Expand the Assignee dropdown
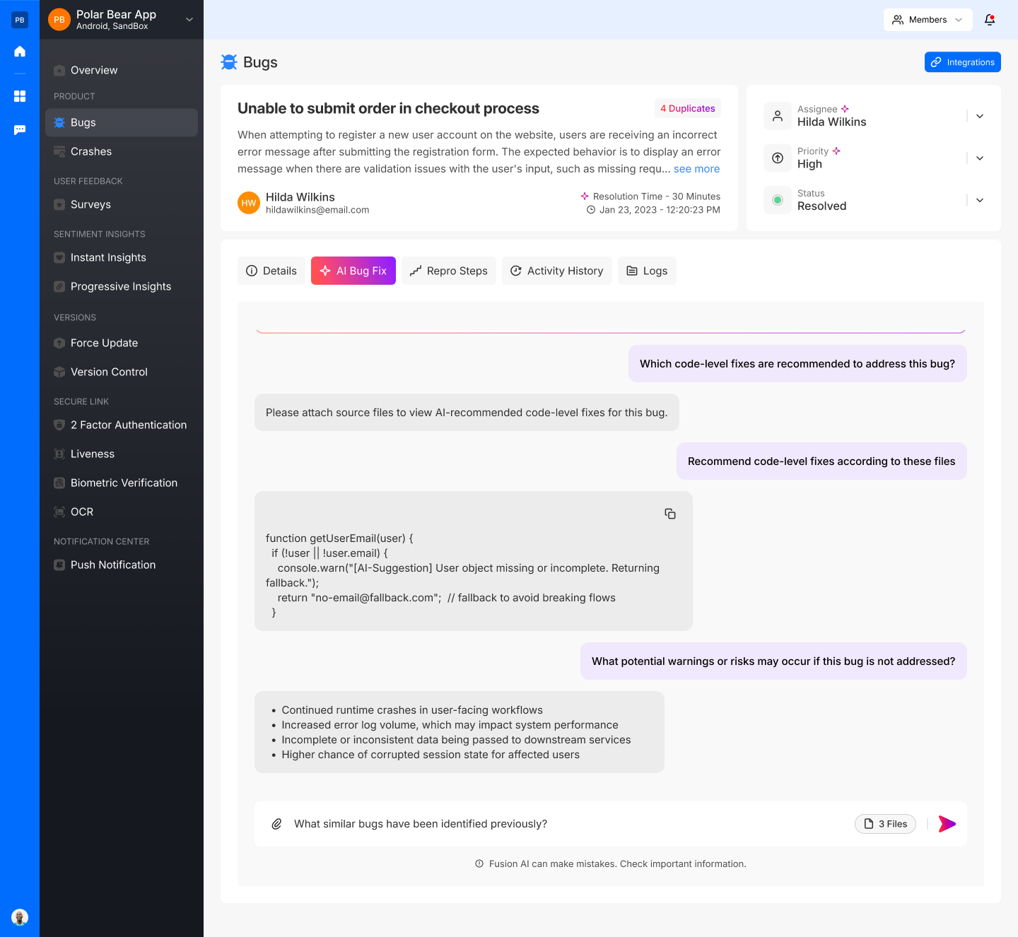This screenshot has height=937, width=1018. (x=980, y=116)
